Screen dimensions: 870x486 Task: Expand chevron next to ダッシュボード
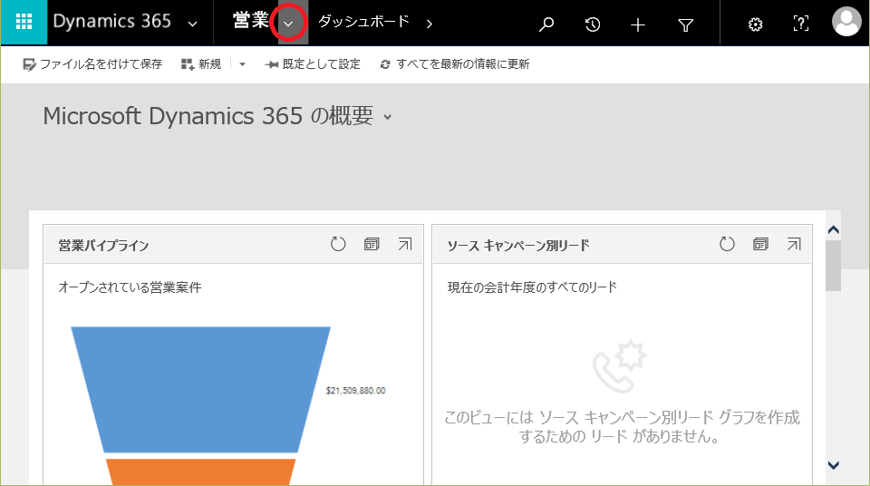point(429,24)
